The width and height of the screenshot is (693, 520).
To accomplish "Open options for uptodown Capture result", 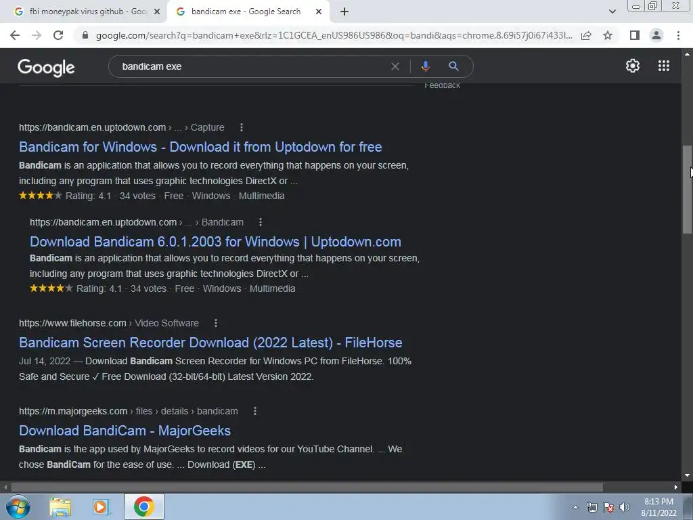I will coord(242,127).
